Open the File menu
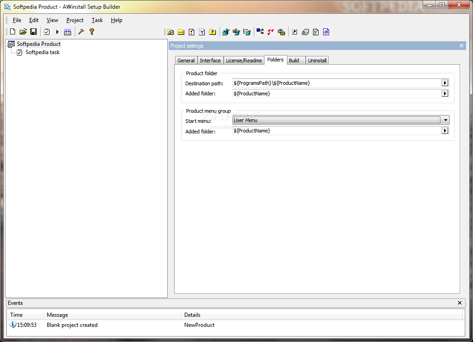The image size is (473, 342). (17, 20)
